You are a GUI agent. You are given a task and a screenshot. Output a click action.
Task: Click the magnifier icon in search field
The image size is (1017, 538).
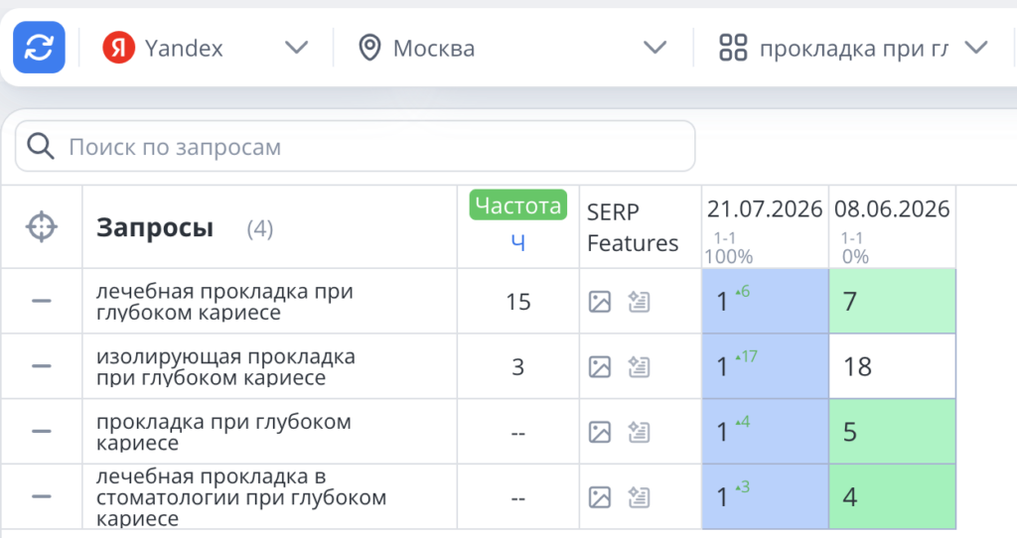[40, 147]
